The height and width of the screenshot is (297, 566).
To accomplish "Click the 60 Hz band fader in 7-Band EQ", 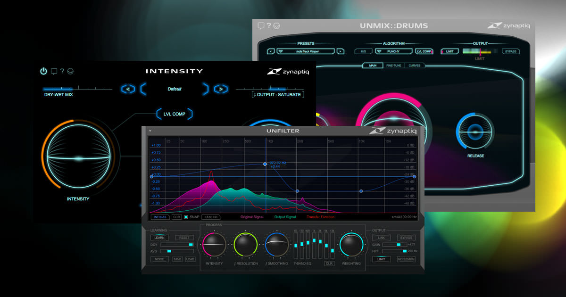I will [296, 245].
